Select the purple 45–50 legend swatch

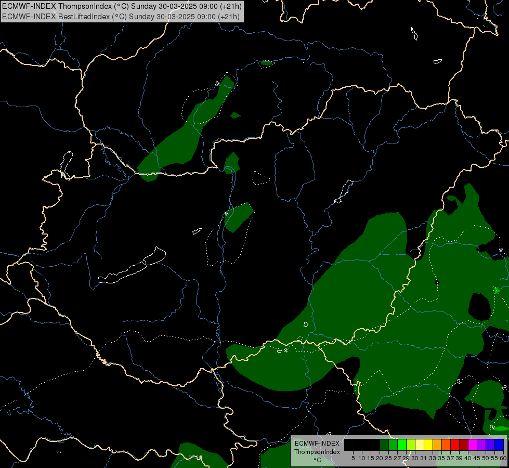coord(481,445)
